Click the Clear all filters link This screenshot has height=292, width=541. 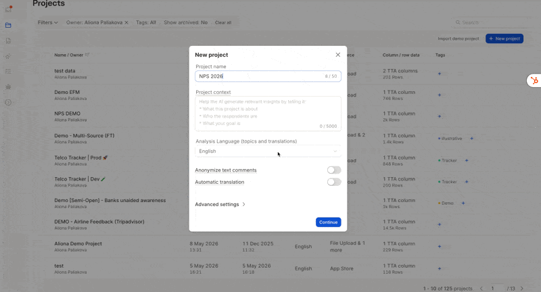click(x=223, y=22)
